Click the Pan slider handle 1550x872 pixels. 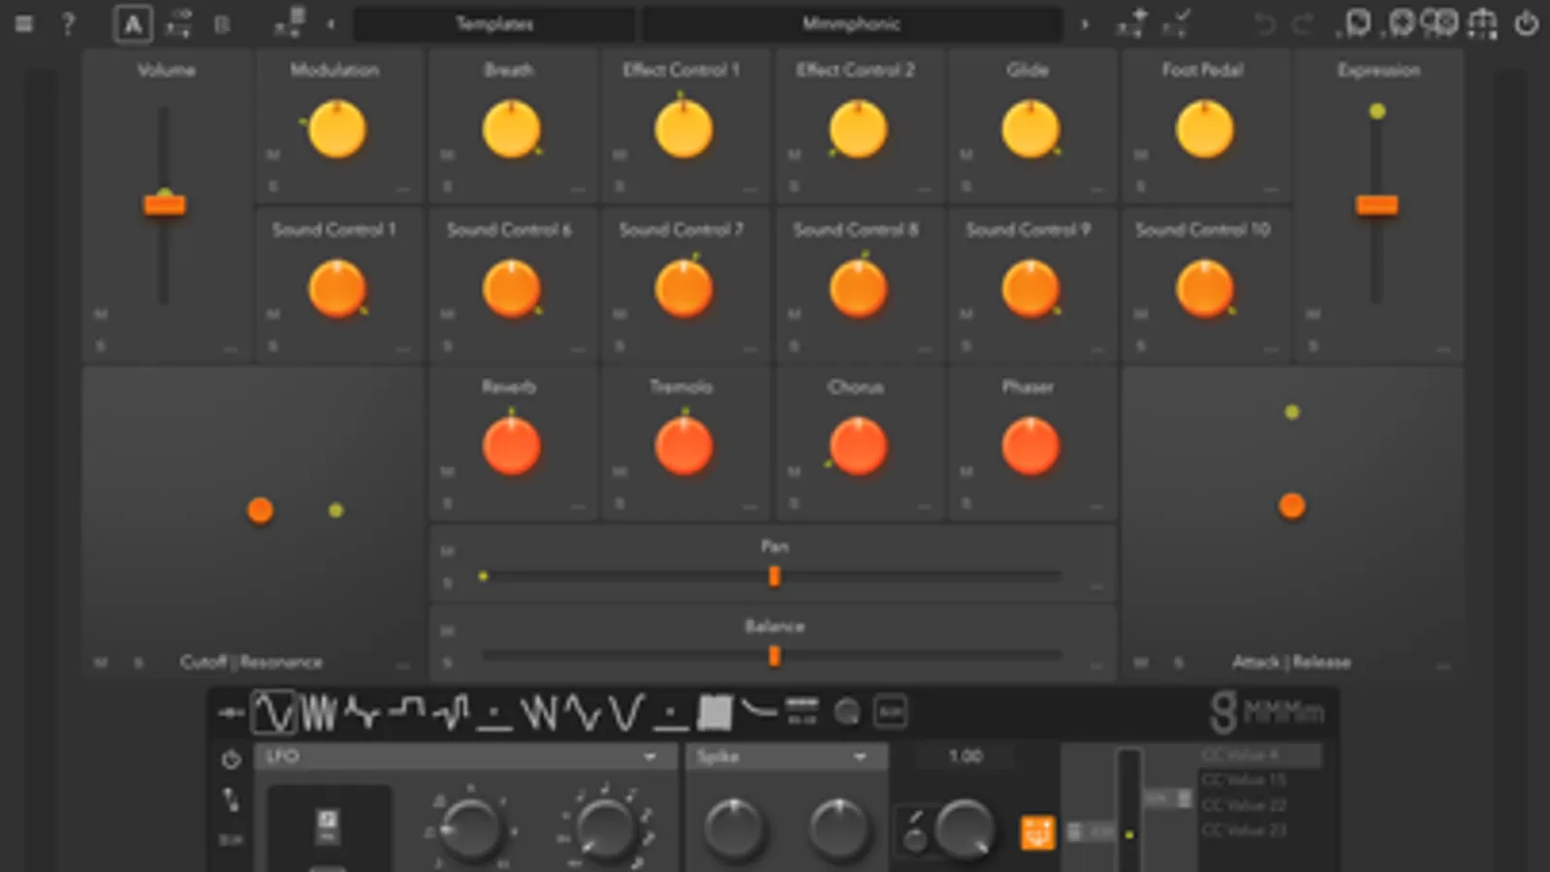pos(774,576)
